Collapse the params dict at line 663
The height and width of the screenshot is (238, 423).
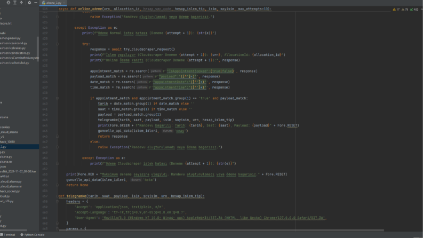[57, 228]
